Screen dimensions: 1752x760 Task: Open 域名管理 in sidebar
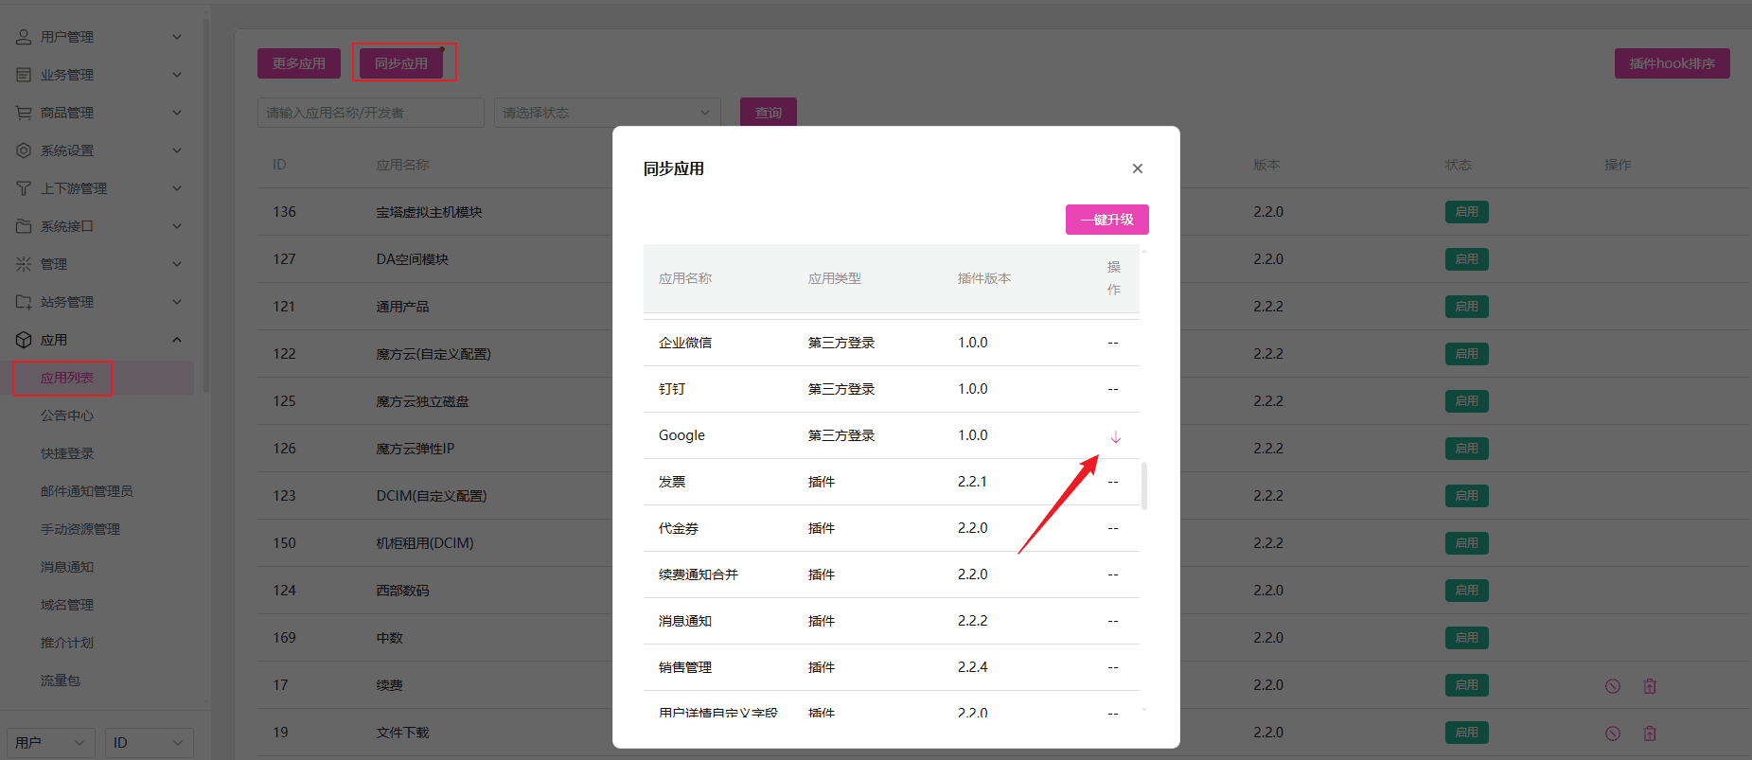(67, 605)
